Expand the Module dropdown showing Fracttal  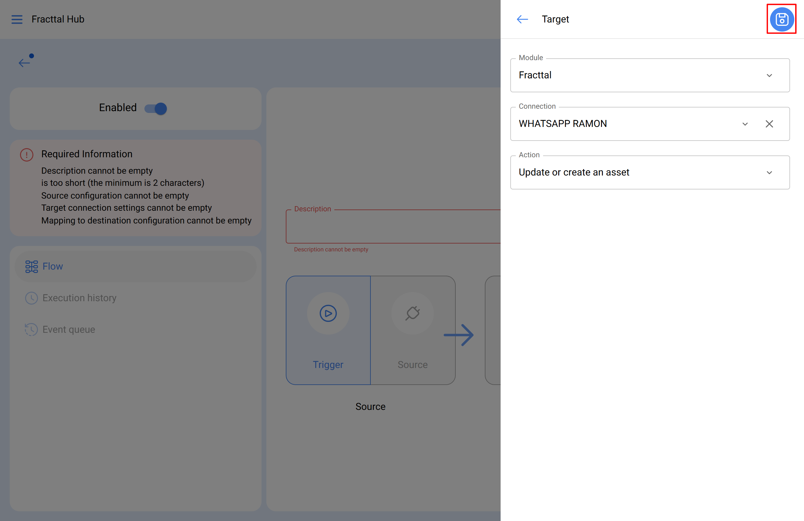tap(769, 75)
